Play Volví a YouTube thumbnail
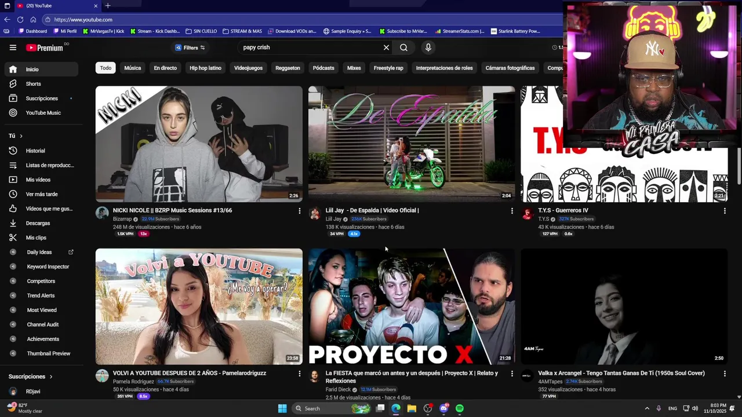Screen dimensions: 742x417 pyautogui.click(x=199, y=306)
